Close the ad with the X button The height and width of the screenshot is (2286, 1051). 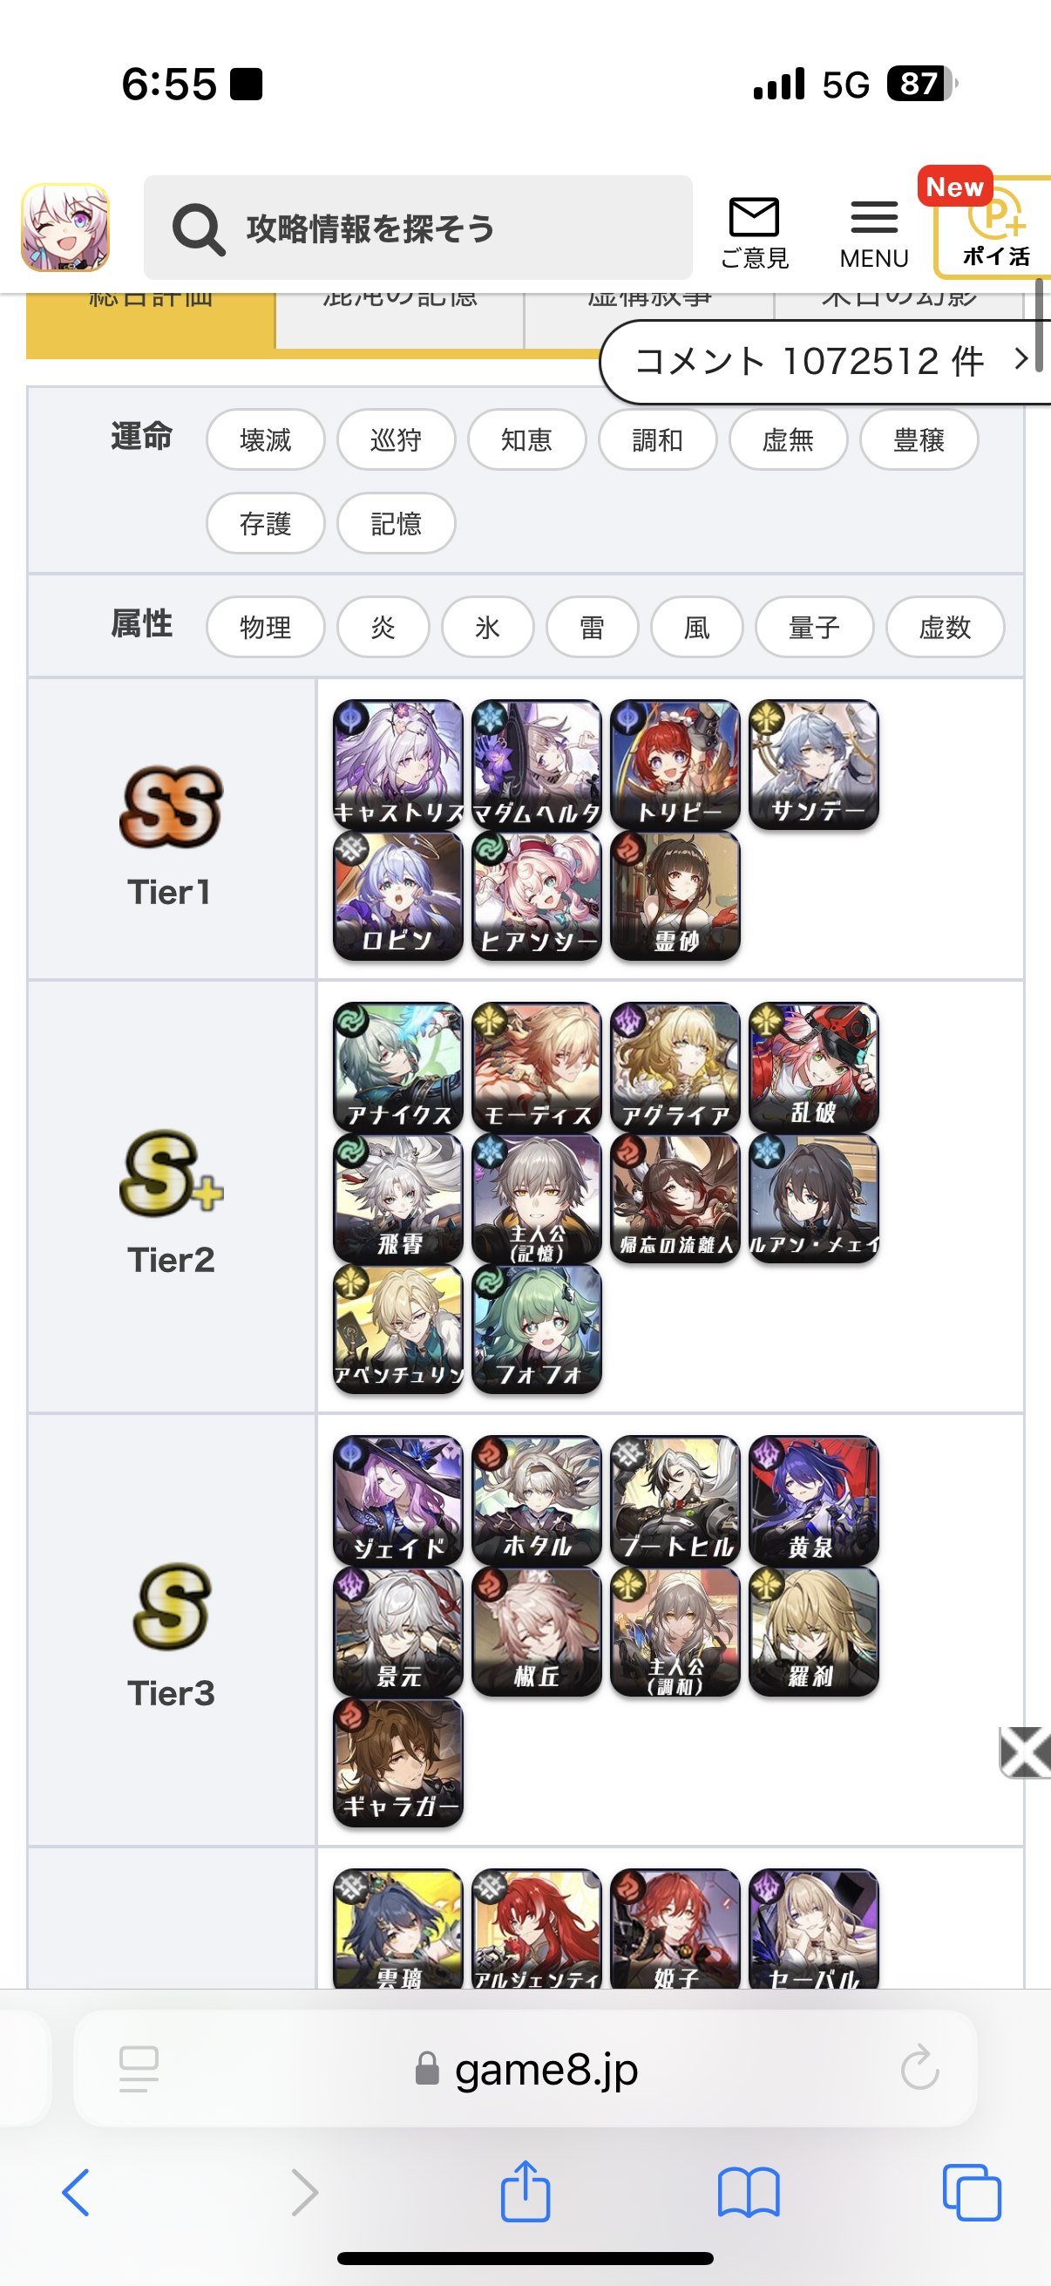click(x=1024, y=1752)
